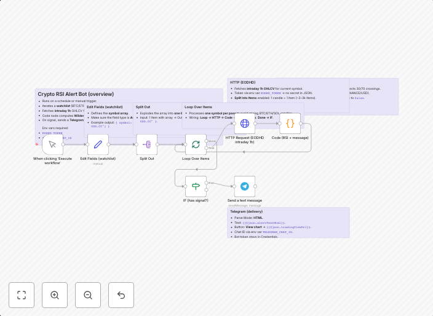
Task: Open the Code (RSI + message) node
Action: pyautogui.click(x=290, y=124)
